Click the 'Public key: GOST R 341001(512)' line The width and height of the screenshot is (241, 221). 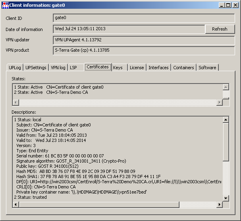tap(47, 166)
